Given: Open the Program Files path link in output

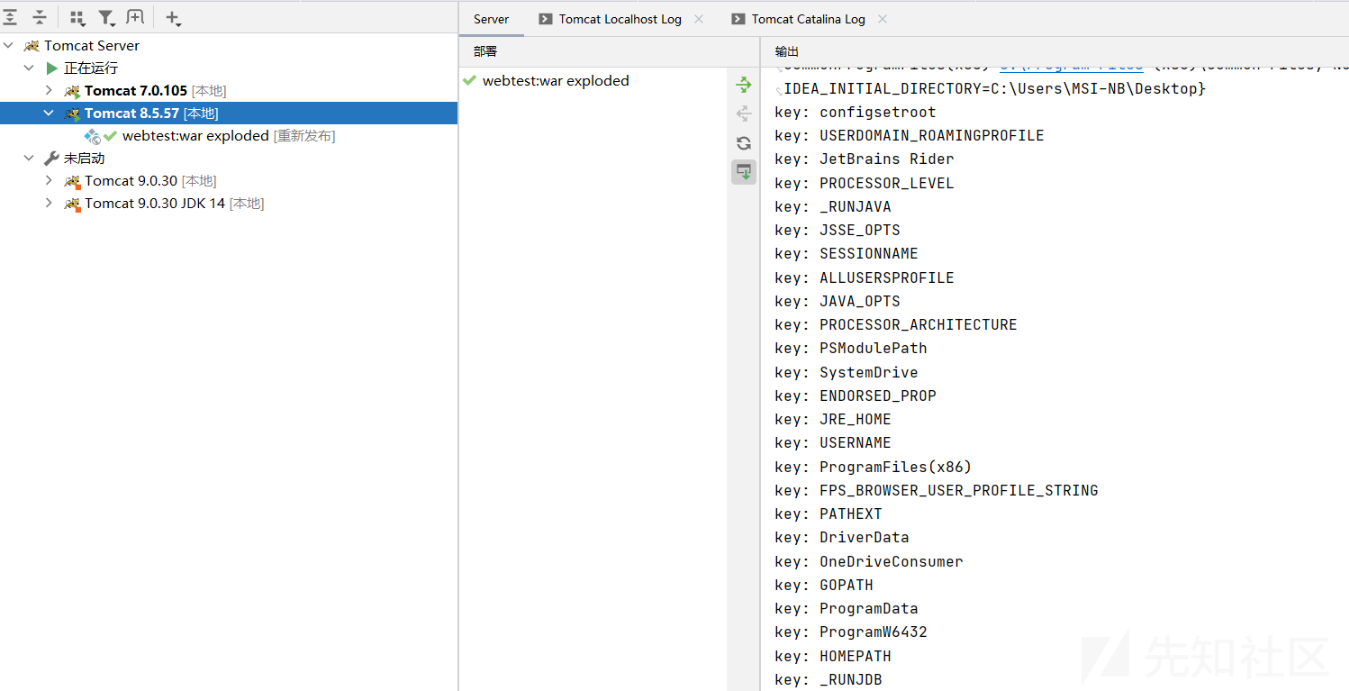Looking at the screenshot, I should [1071, 66].
